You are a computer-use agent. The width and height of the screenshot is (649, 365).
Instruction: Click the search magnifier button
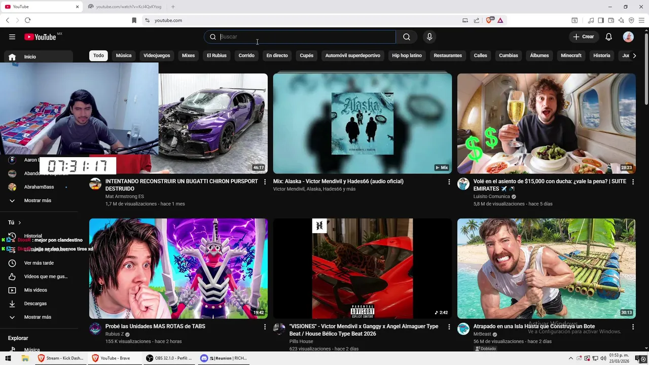click(x=407, y=36)
